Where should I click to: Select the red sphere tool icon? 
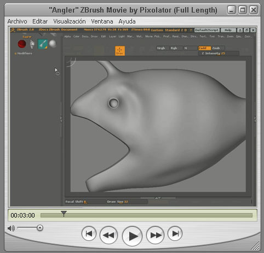(22, 44)
